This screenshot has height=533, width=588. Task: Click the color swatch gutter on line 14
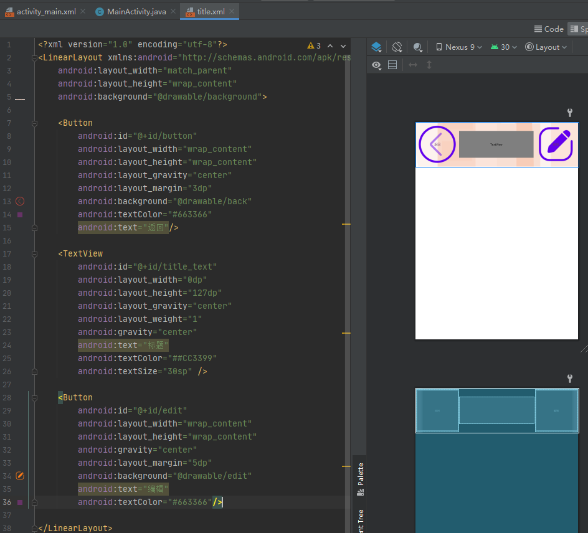coord(20,215)
